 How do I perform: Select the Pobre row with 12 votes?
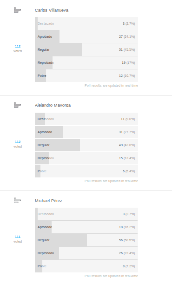86,76
